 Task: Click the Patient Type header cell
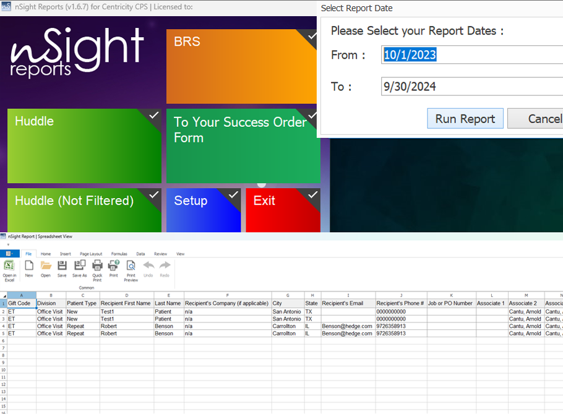(x=83, y=303)
